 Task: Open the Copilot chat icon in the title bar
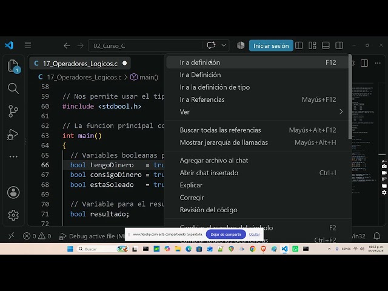pyautogui.click(x=211, y=45)
